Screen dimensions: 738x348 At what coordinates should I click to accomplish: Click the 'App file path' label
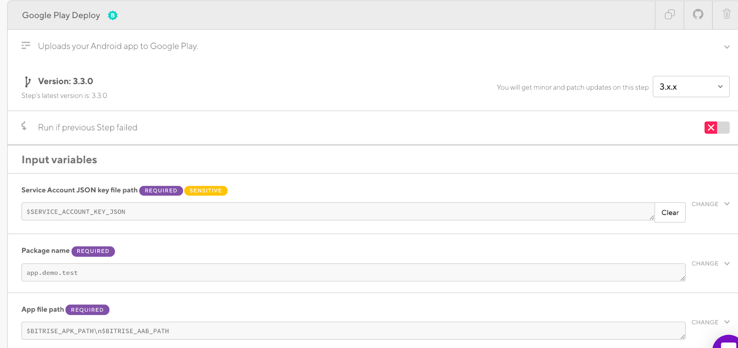point(43,309)
